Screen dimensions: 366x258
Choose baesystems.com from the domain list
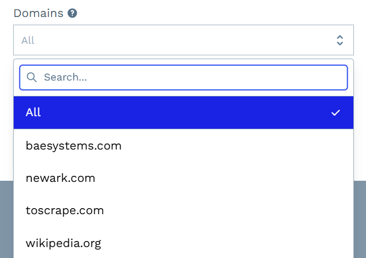click(x=74, y=146)
